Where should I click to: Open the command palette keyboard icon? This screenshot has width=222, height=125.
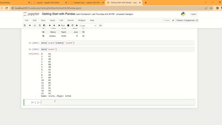tap(100, 25)
